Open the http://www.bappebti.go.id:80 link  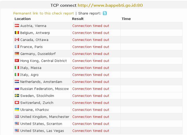tap(110, 5)
